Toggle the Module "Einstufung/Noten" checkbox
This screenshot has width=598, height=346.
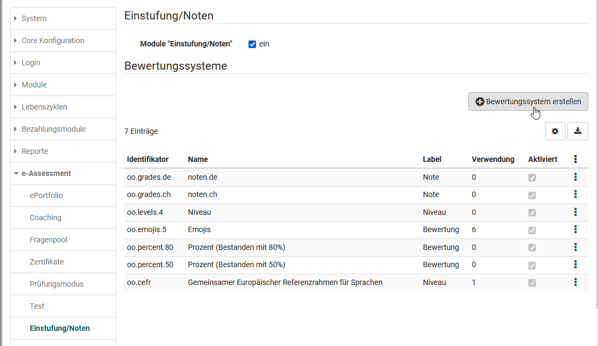click(x=252, y=44)
